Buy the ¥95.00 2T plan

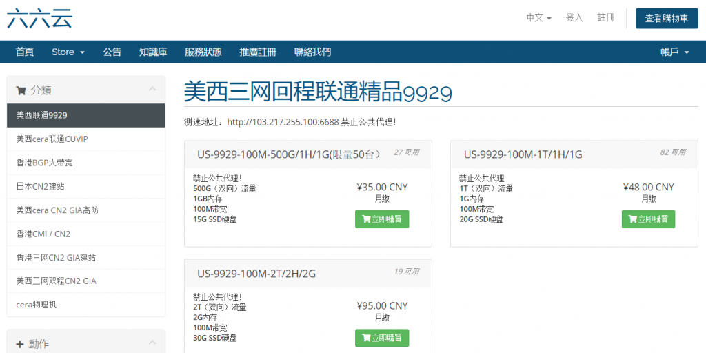382,338
